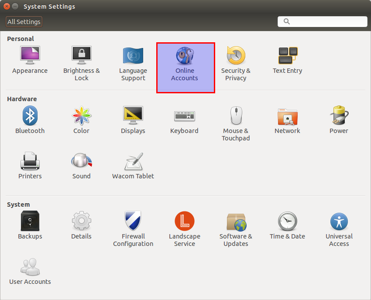Image resolution: width=371 pixels, height=300 pixels.
Task: Open the Appearance settings
Action: [30, 60]
